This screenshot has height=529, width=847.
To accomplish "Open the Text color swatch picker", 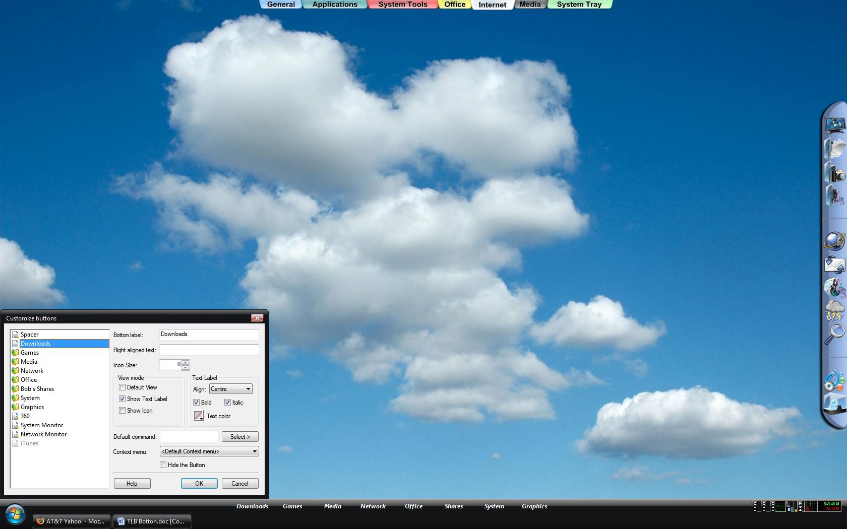I will (x=199, y=416).
